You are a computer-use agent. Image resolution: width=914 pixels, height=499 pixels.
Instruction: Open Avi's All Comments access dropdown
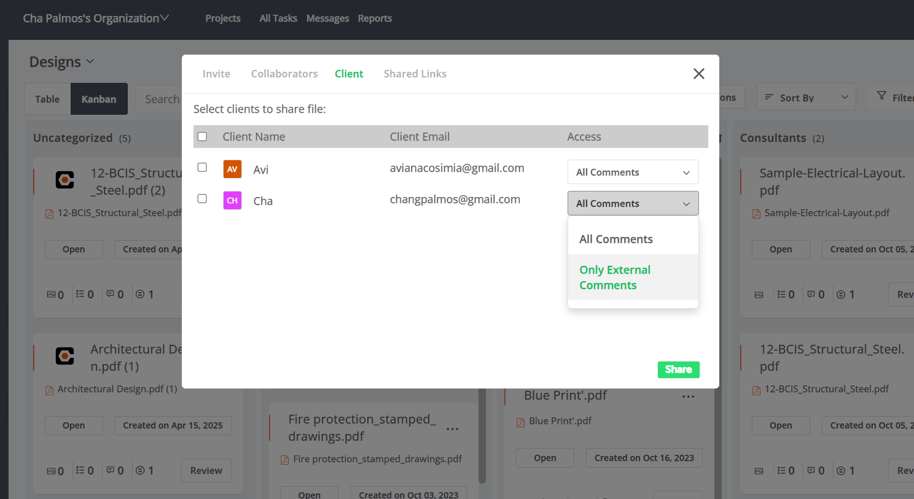pyautogui.click(x=633, y=172)
